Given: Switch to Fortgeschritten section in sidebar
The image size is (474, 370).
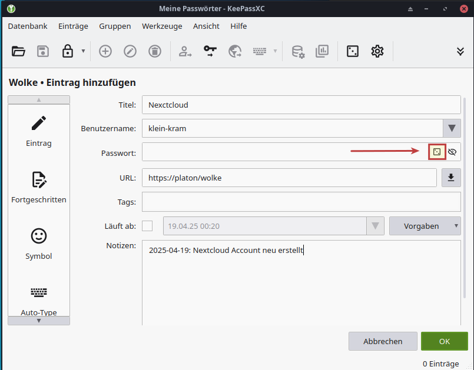Looking at the screenshot, I should pos(39,187).
